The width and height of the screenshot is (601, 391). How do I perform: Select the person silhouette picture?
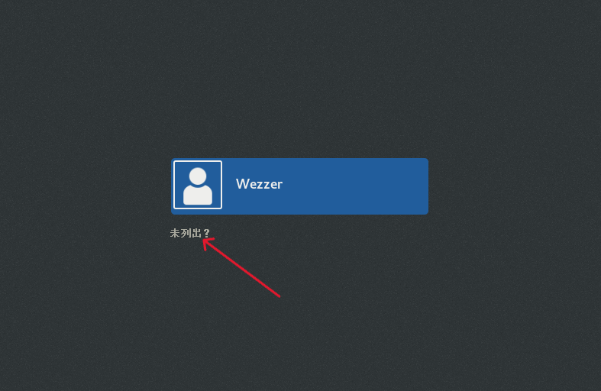198,186
